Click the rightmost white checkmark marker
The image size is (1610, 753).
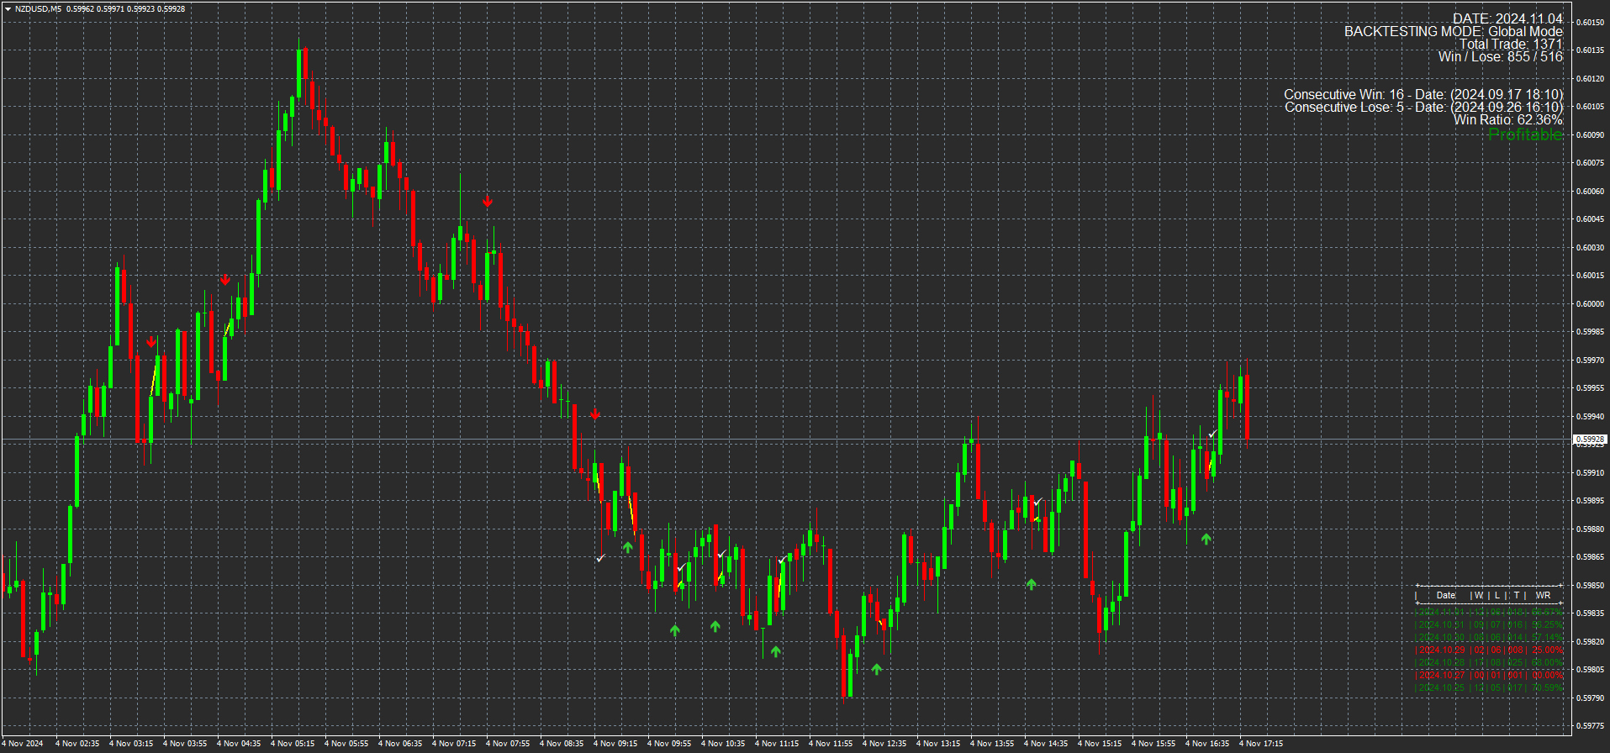coord(1212,433)
